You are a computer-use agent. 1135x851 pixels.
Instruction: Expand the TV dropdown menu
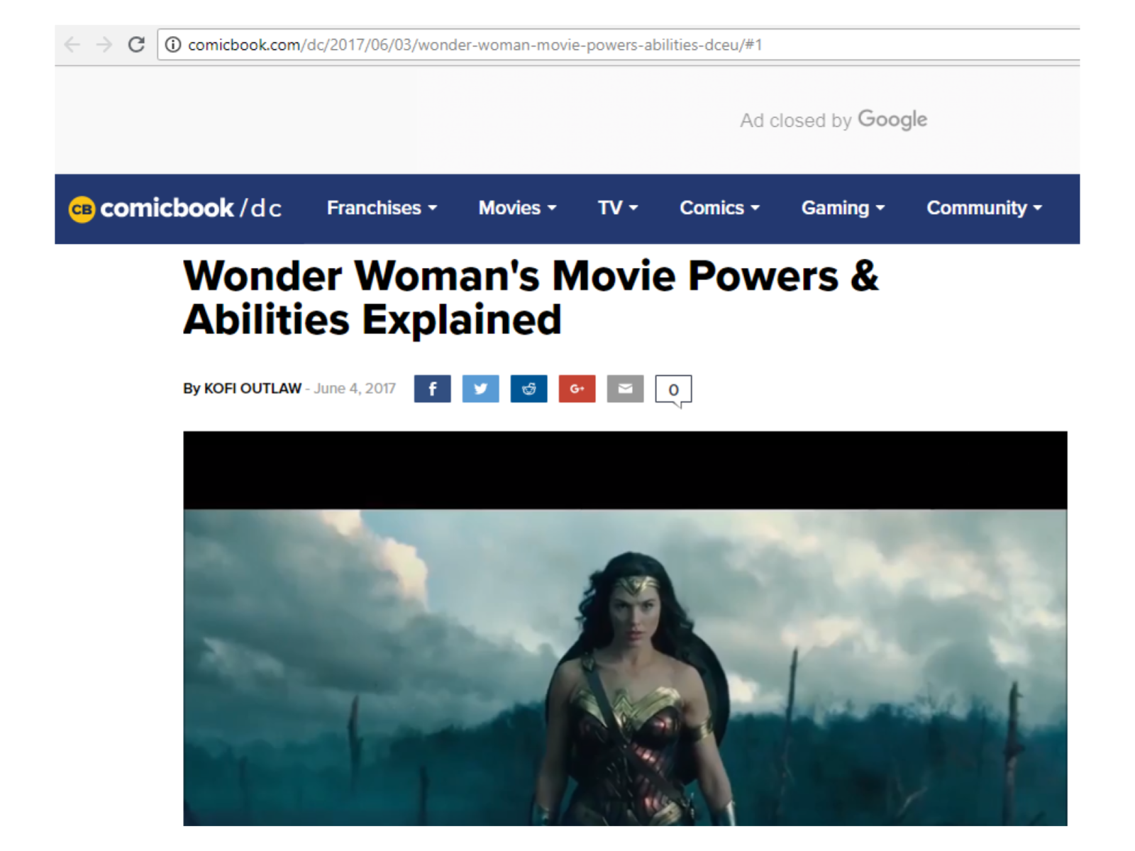(617, 208)
